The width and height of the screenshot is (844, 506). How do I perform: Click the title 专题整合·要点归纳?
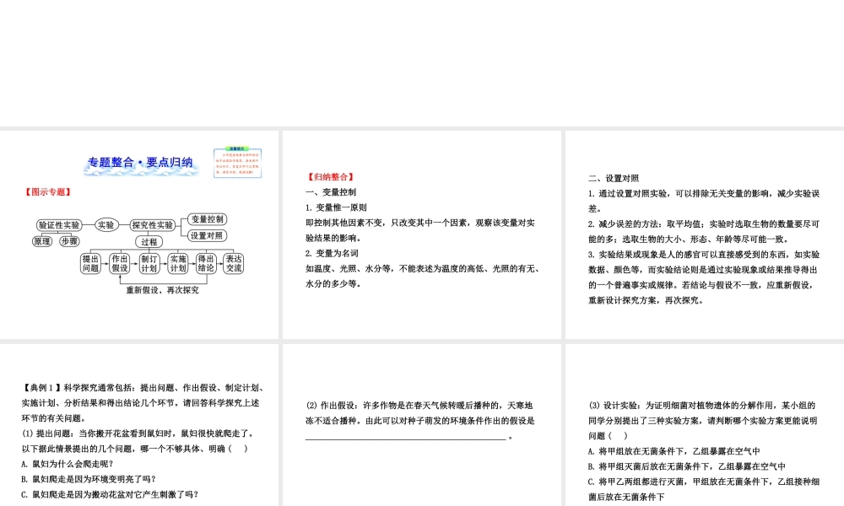click(140, 163)
